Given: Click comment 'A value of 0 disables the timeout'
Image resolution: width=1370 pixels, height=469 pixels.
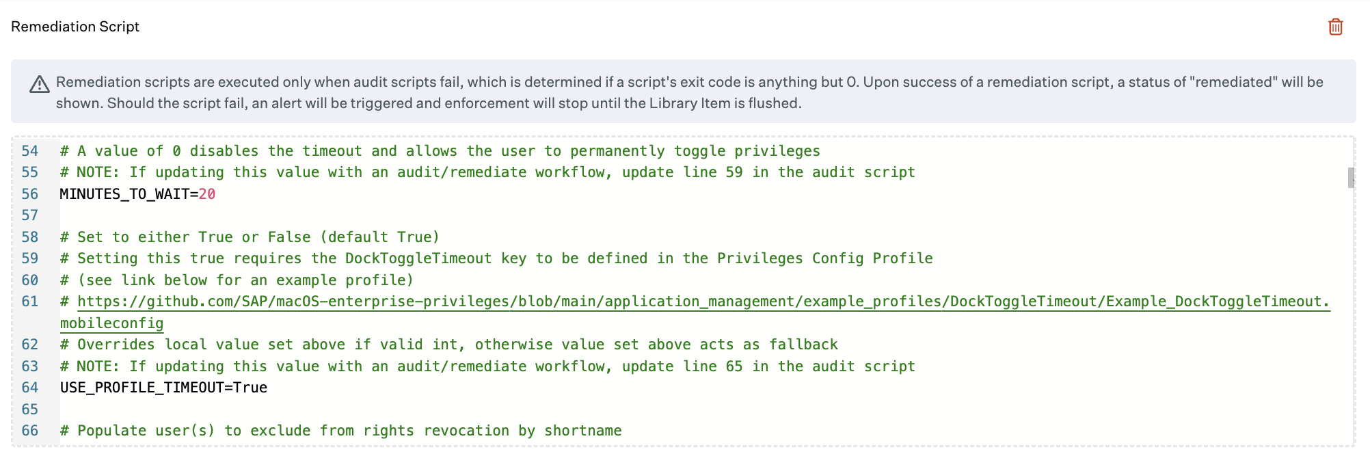Looking at the screenshot, I should (x=440, y=151).
